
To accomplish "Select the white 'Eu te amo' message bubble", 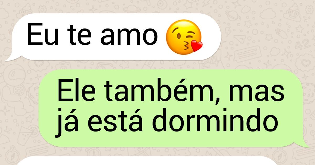I will pos(113,37).
